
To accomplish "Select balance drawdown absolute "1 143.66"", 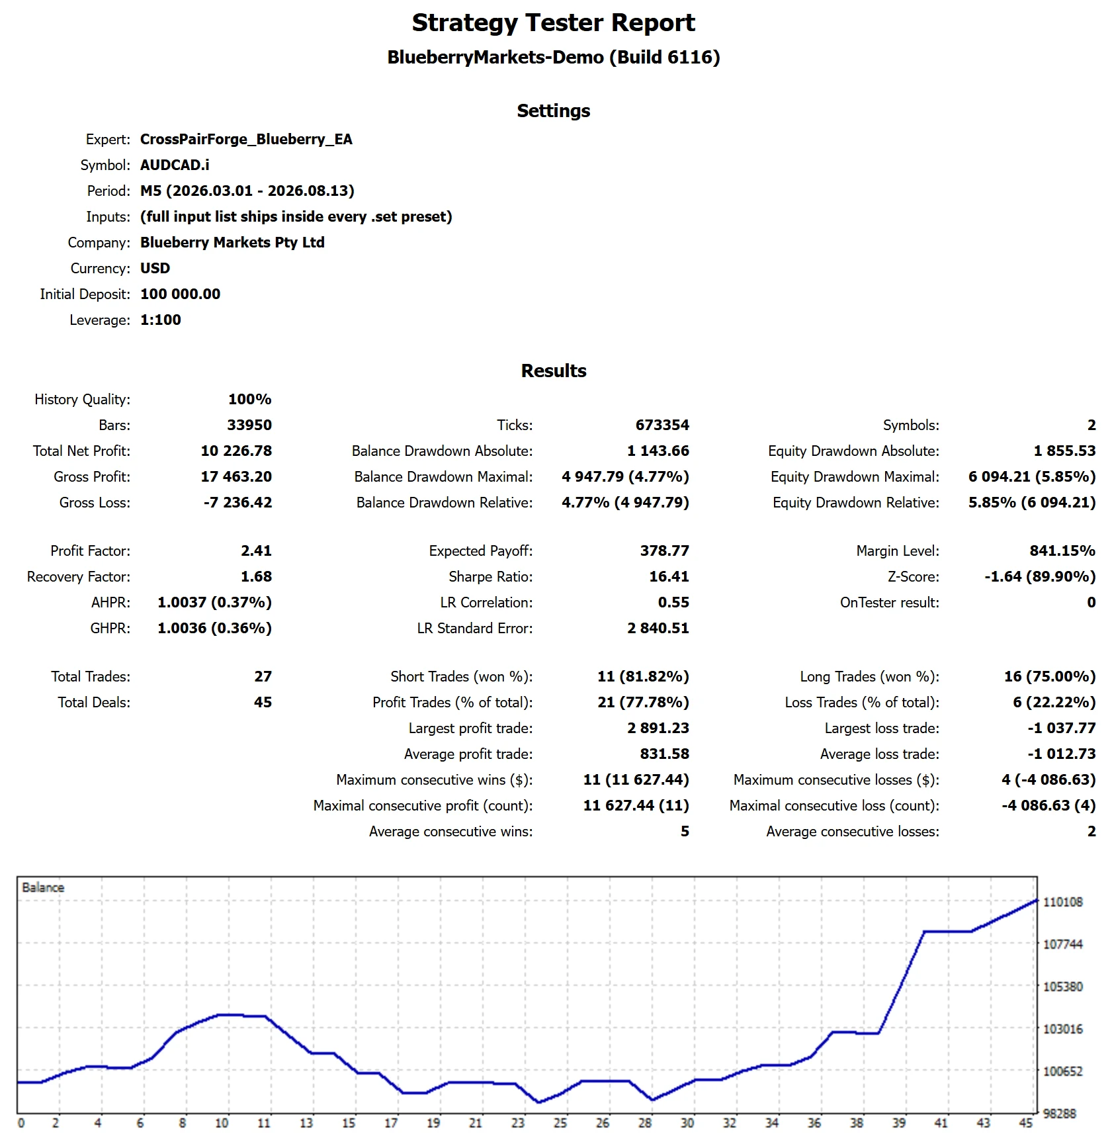I will (658, 451).
